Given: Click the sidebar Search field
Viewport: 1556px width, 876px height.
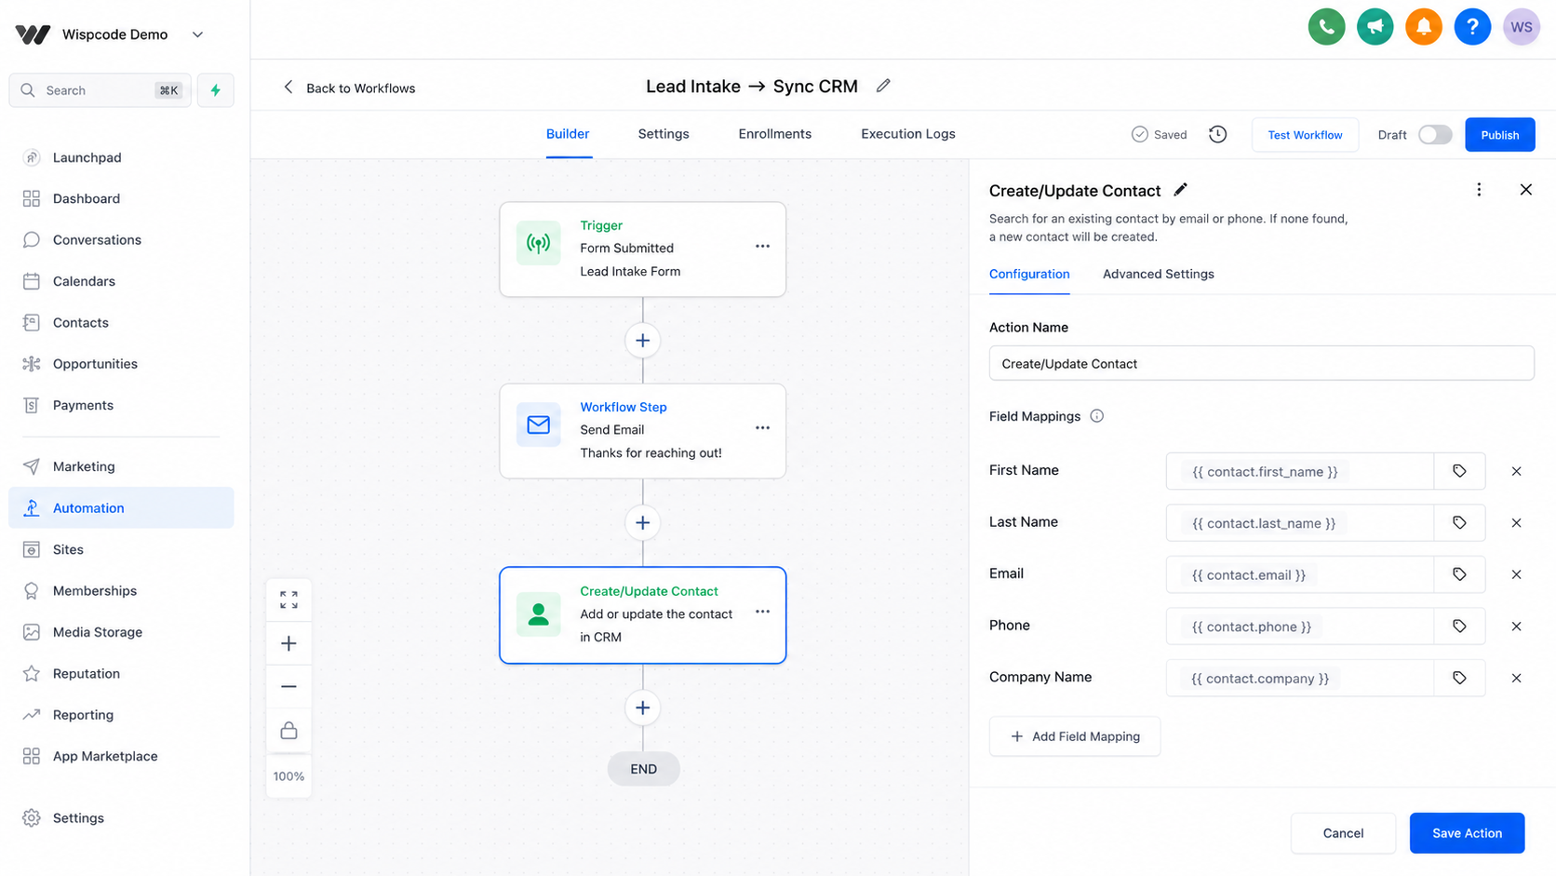Looking at the screenshot, I should [x=100, y=90].
